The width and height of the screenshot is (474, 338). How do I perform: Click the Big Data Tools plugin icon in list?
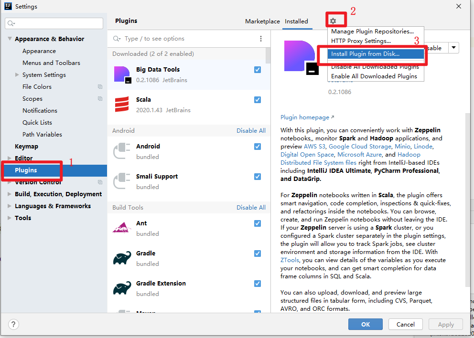point(122,74)
